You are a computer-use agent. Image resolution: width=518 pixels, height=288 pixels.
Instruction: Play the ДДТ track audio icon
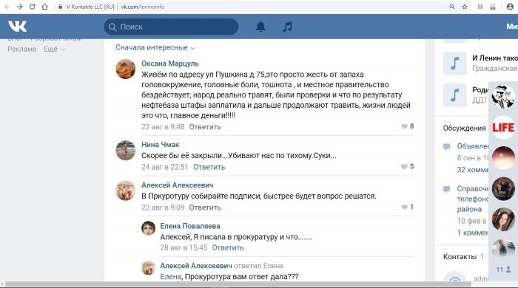[x=455, y=95]
